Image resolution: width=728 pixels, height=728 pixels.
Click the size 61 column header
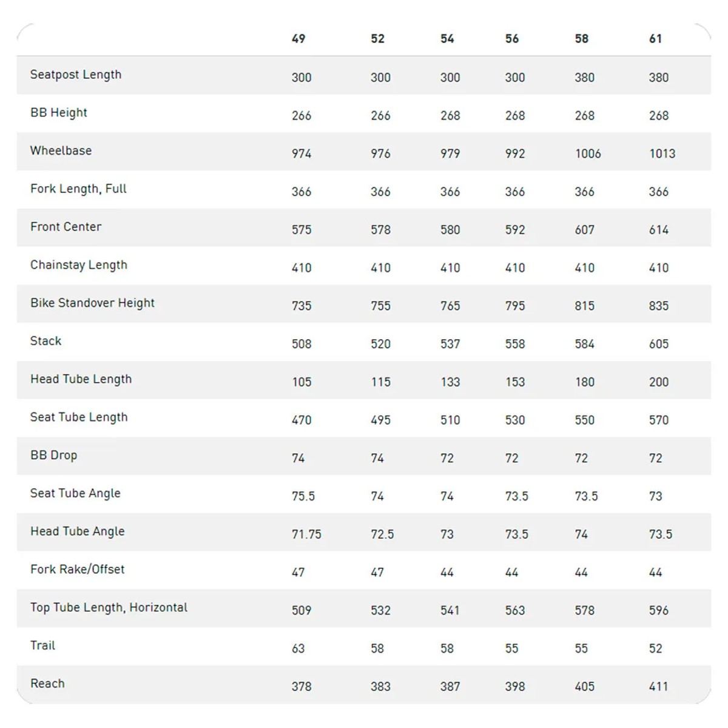[x=655, y=39]
